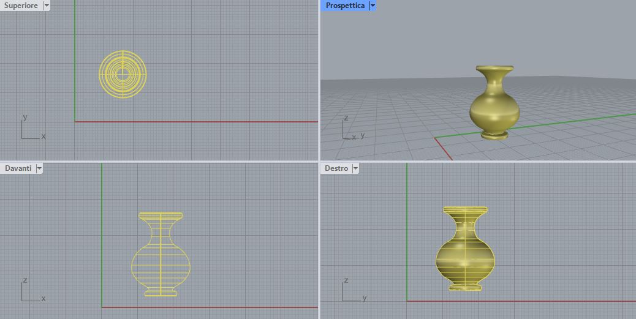The image size is (636, 319).
Task: Open the Prospettica viewport dropdown arrow
Action: (373, 6)
